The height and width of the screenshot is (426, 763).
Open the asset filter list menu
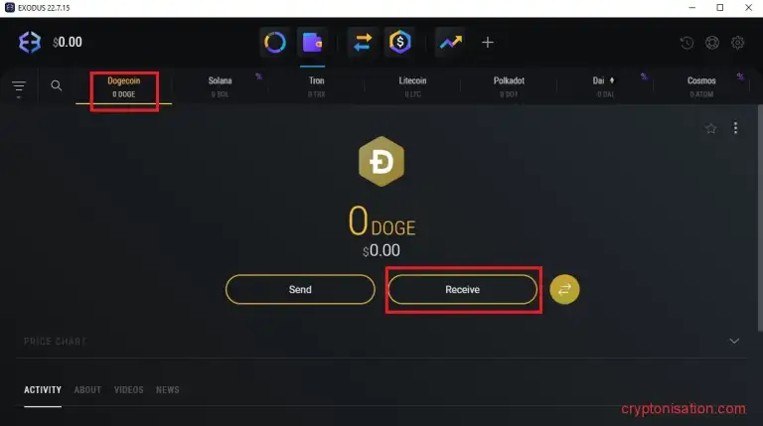(x=19, y=88)
